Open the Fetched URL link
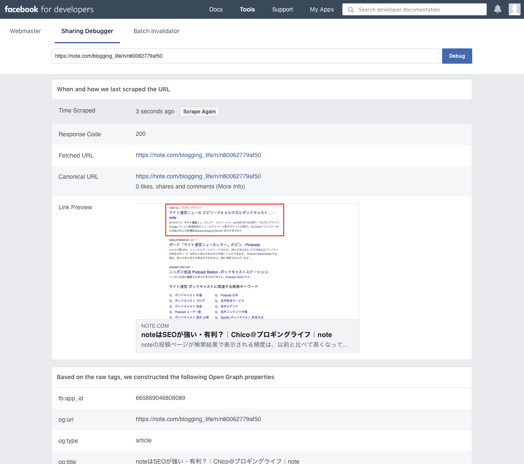The height and width of the screenshot is (464, 524). pyautogui.click(x=198, y=155)
